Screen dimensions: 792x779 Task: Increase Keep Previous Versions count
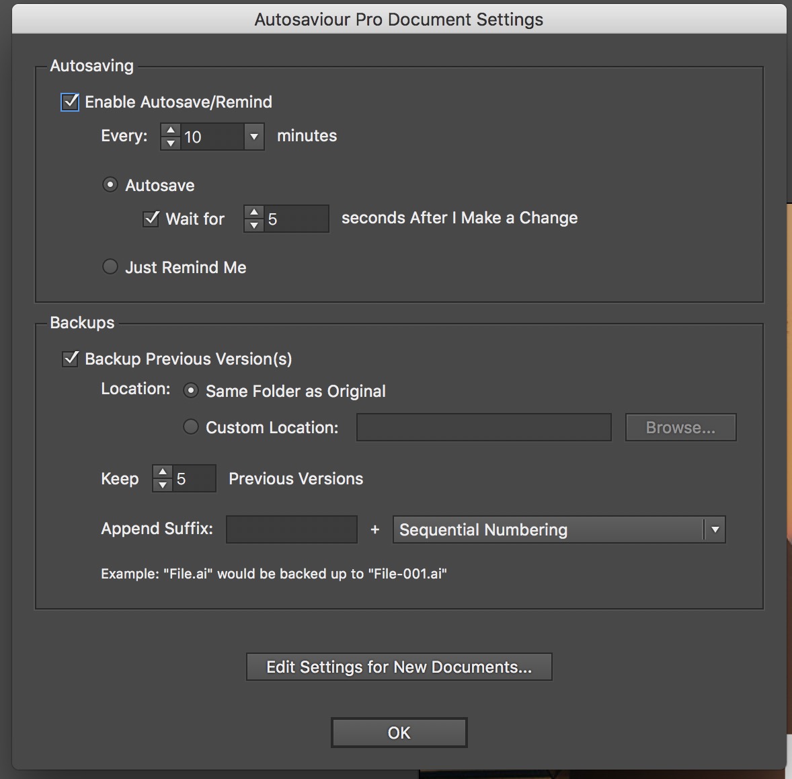tap(162, 472)
